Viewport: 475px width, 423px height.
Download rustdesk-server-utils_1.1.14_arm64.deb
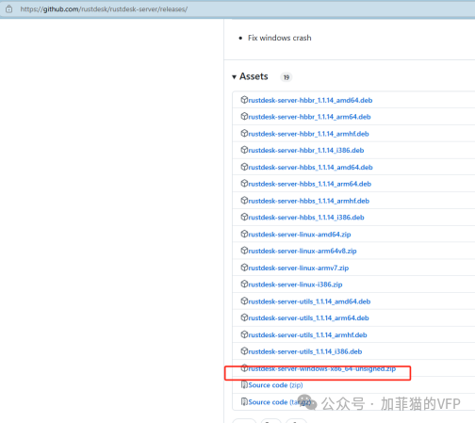coord(308,318)
